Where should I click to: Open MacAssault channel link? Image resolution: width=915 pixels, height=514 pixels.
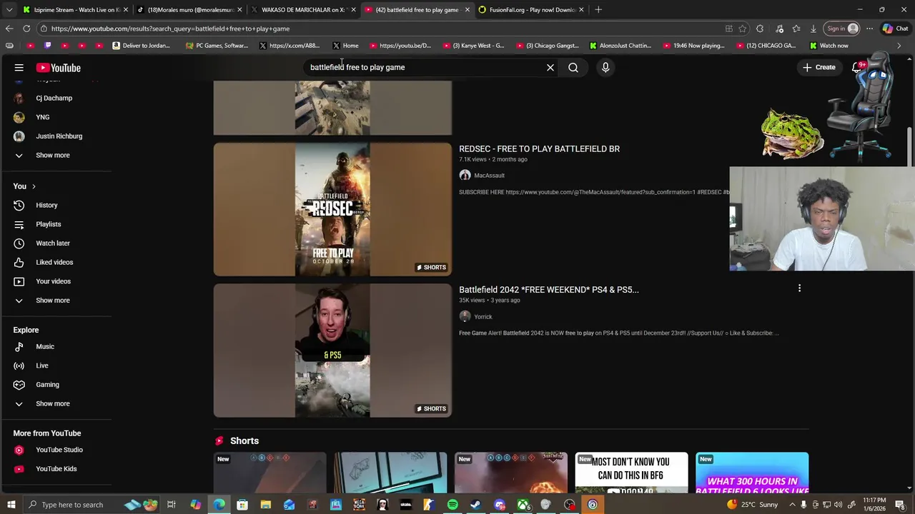489,176
